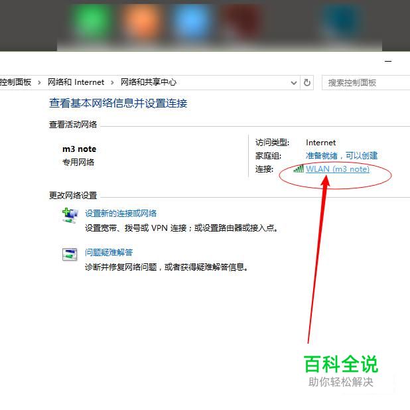
Task: Open 准备就绪，可以创建 homegroup link
Action: click(x=342, y=156)
